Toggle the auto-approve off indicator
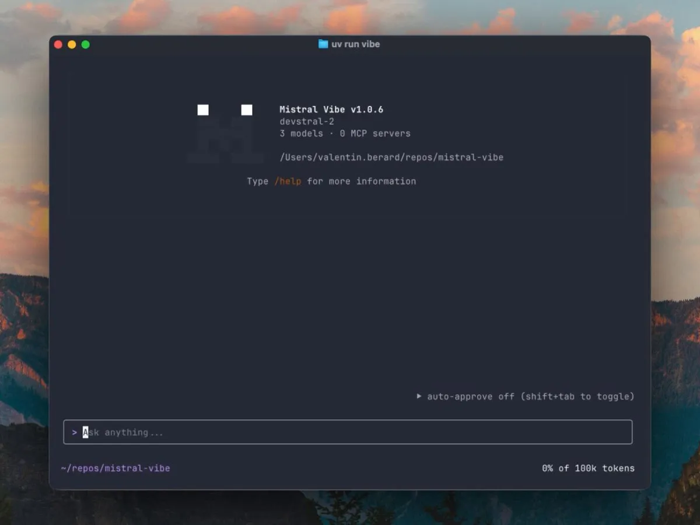 (x=525, y=397)
